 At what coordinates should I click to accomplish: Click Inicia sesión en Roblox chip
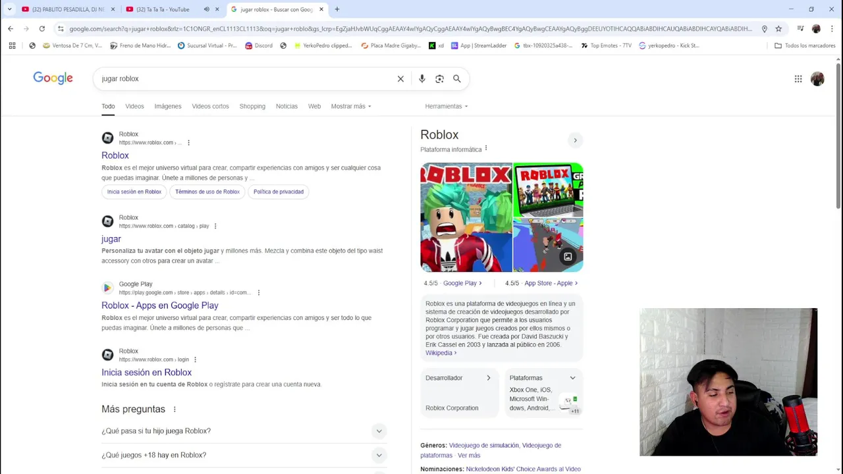(x=134, y=192)
